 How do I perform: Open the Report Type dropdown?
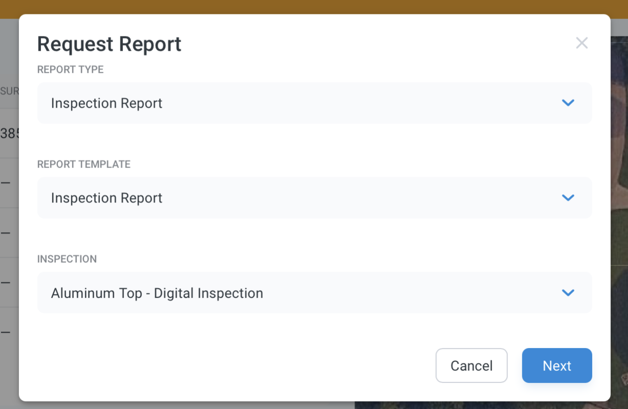(x=314, y=103)
